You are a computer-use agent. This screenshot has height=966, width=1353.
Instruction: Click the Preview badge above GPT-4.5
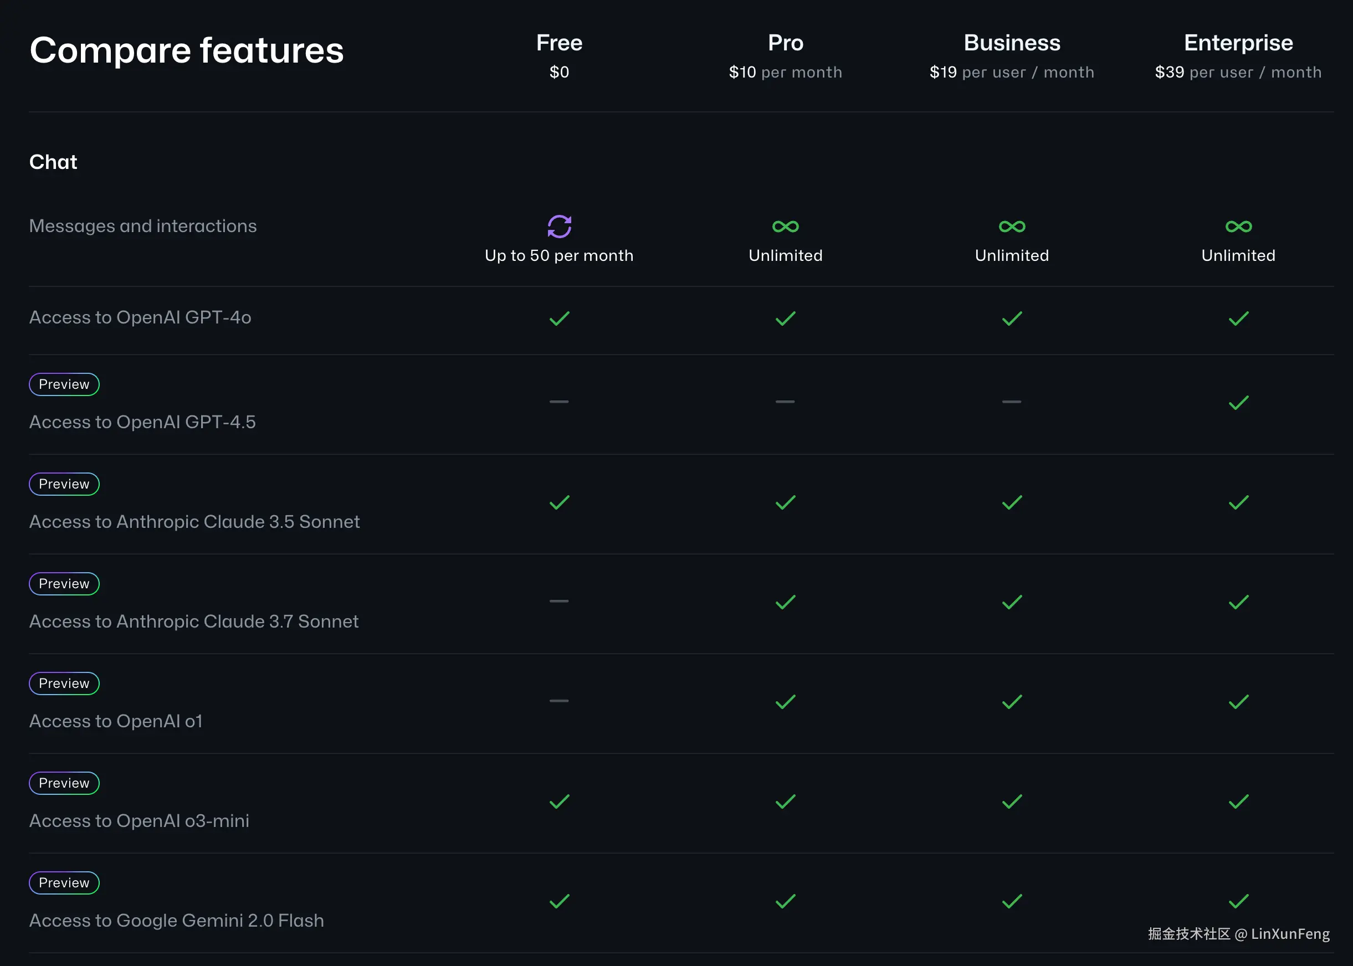point(64,384)
